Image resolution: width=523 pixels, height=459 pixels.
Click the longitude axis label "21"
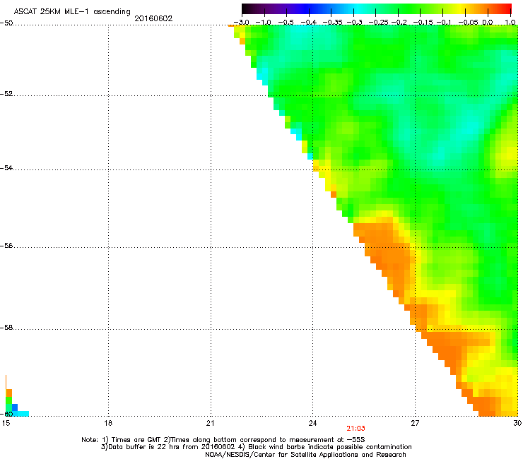(210, 423)
